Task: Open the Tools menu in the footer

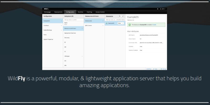Action: click(156, 69)
